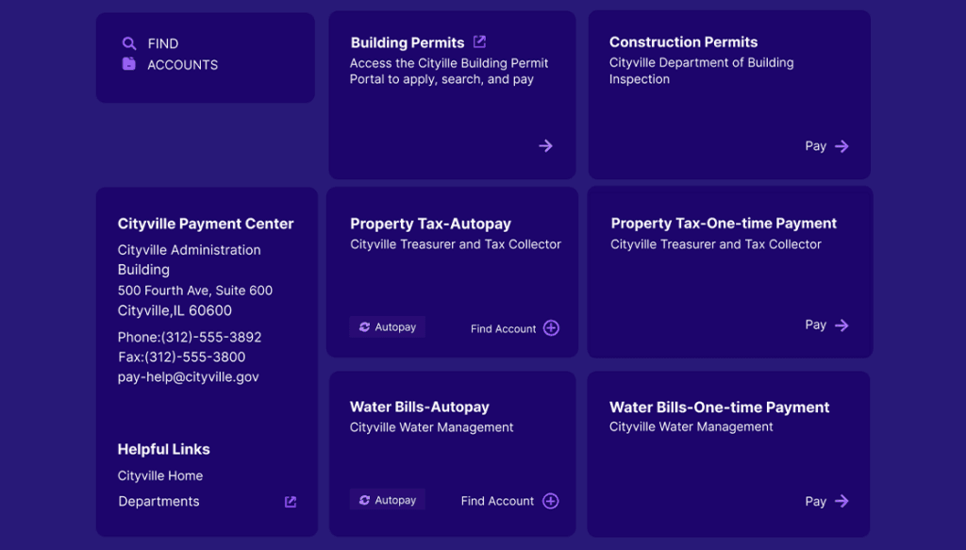Click external link icon beside Departments
The height and width of the screenshot is (550, 966).
pos(291,502)
